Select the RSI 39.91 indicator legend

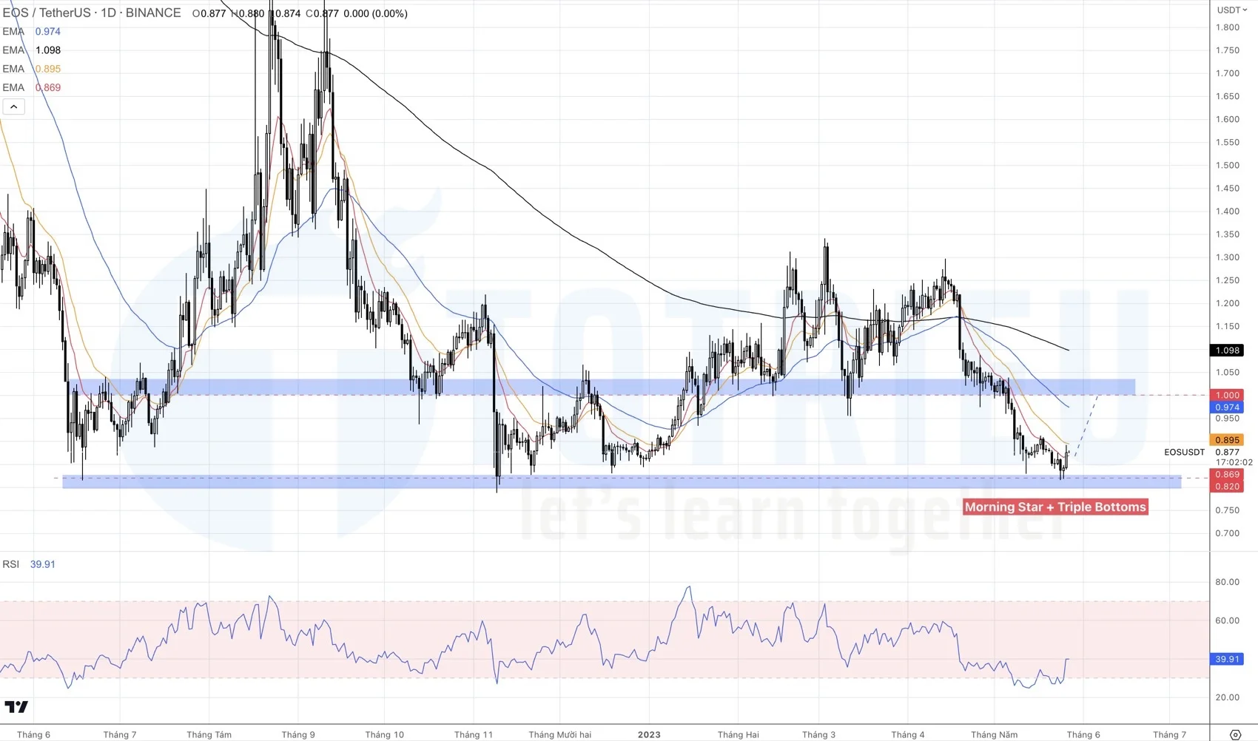(29, 564)
